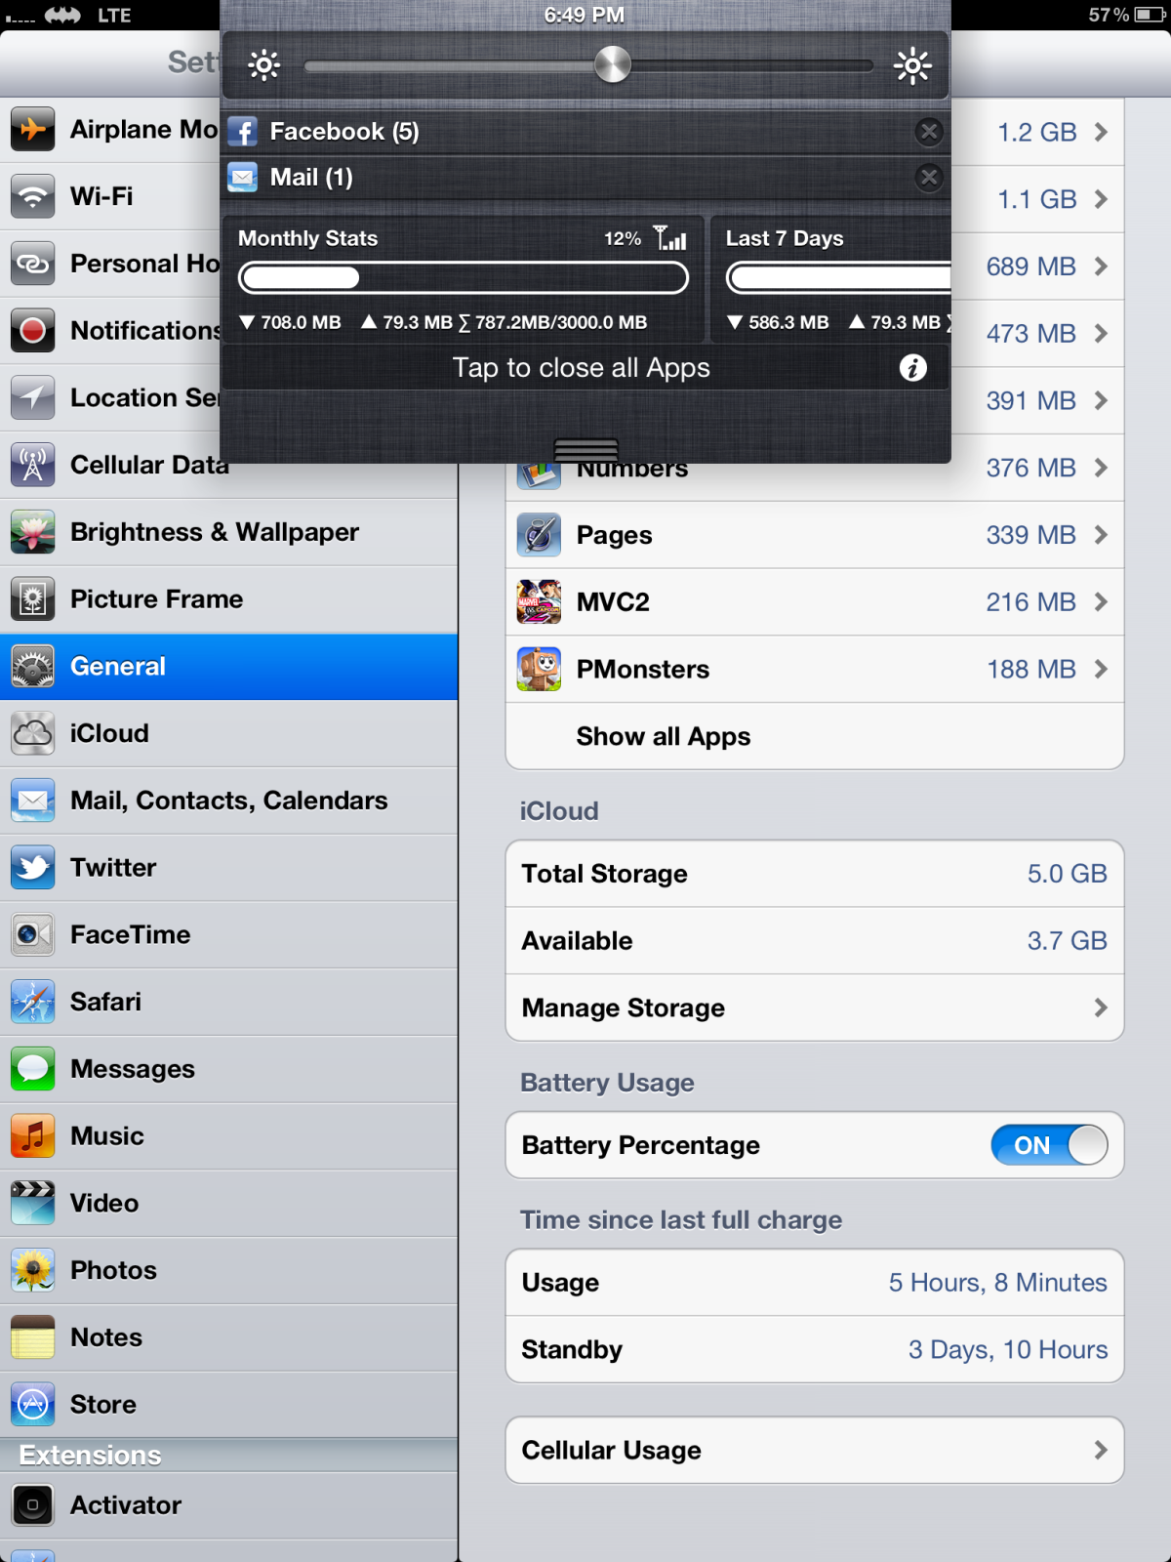Tap the Cellular Data antenna icon
Viewport: 1171px width, 1562px height.
(x=33, y=465)
